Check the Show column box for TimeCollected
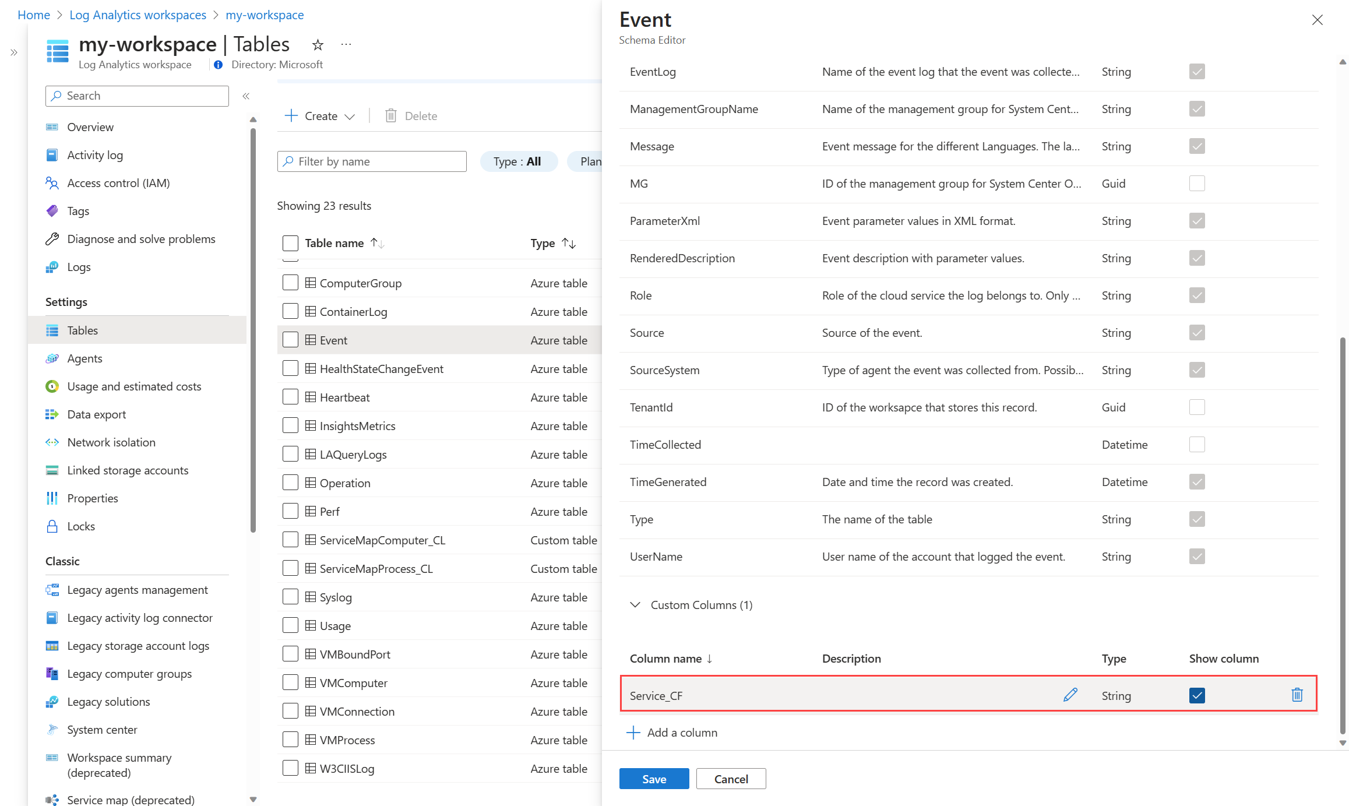The image size is (1349, 806). coord(1196,445)
